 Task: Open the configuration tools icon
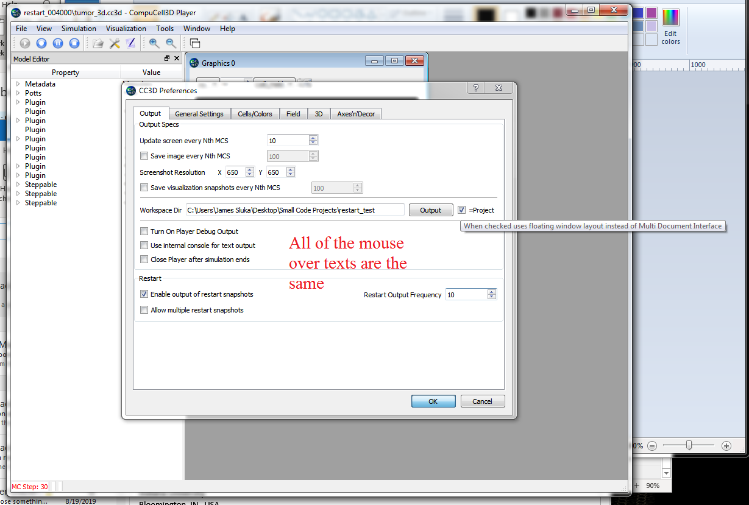coord(114,43)
